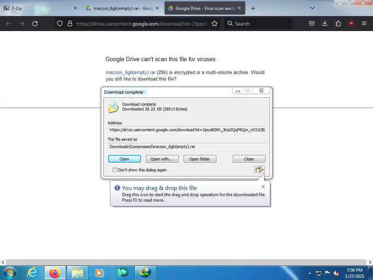Click the scrollbar right arrow
373x280 pixels.
coord(370,262)
